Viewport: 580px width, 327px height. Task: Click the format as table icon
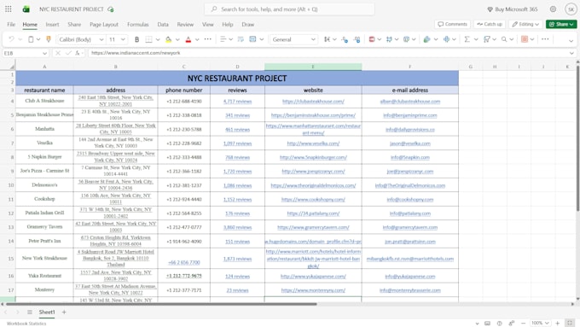(x=389, y=39)
